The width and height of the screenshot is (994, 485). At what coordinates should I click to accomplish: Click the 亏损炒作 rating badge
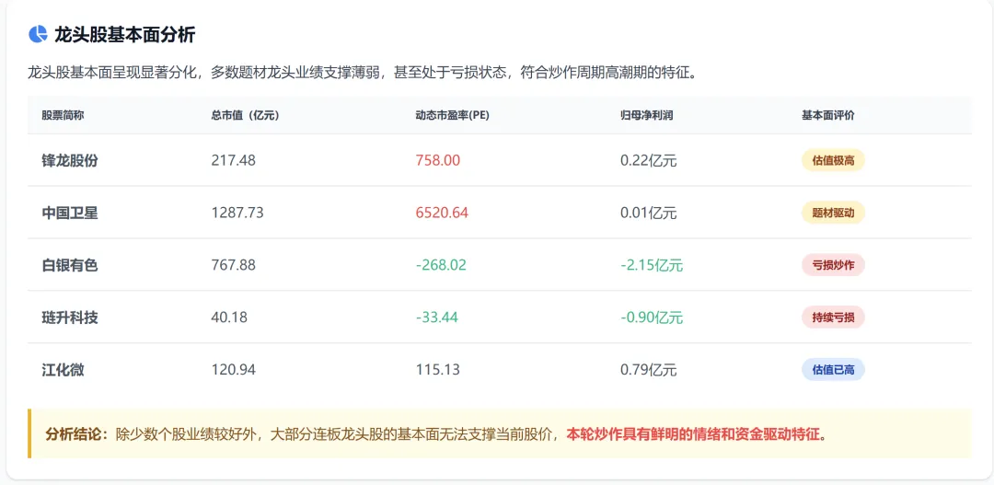tap(833, 265)
